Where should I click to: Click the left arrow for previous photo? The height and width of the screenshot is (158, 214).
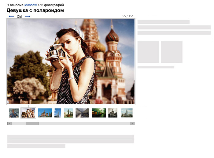[11, 16]
